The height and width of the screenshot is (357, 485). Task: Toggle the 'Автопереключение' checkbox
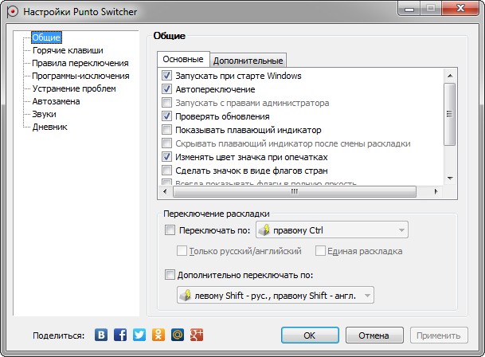click(x=167, y=89)
